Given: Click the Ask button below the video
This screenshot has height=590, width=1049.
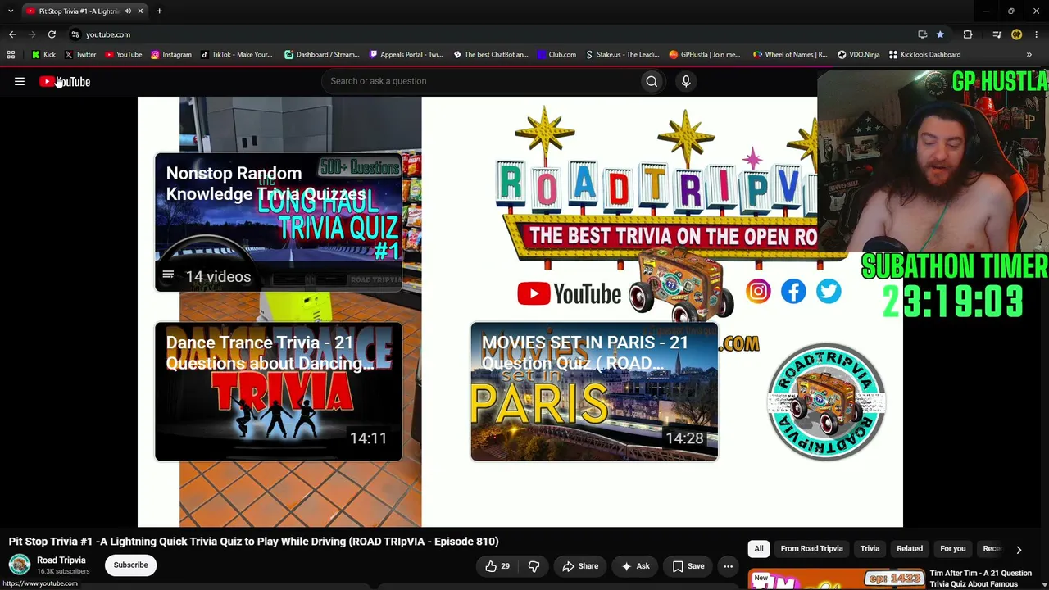Looking at the screenshot, I should click(x=635, y=566).
